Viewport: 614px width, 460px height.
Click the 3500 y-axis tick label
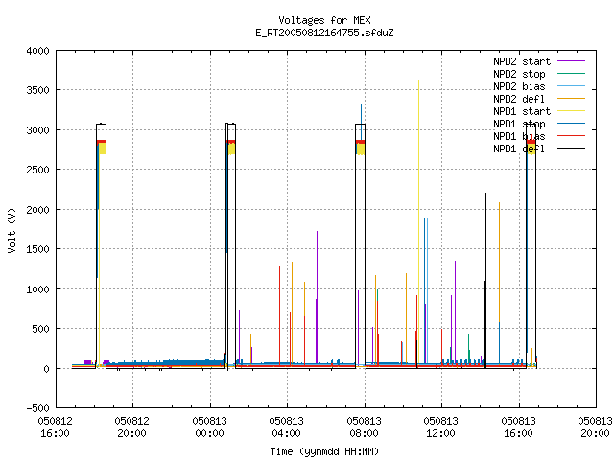coord(38,90)
